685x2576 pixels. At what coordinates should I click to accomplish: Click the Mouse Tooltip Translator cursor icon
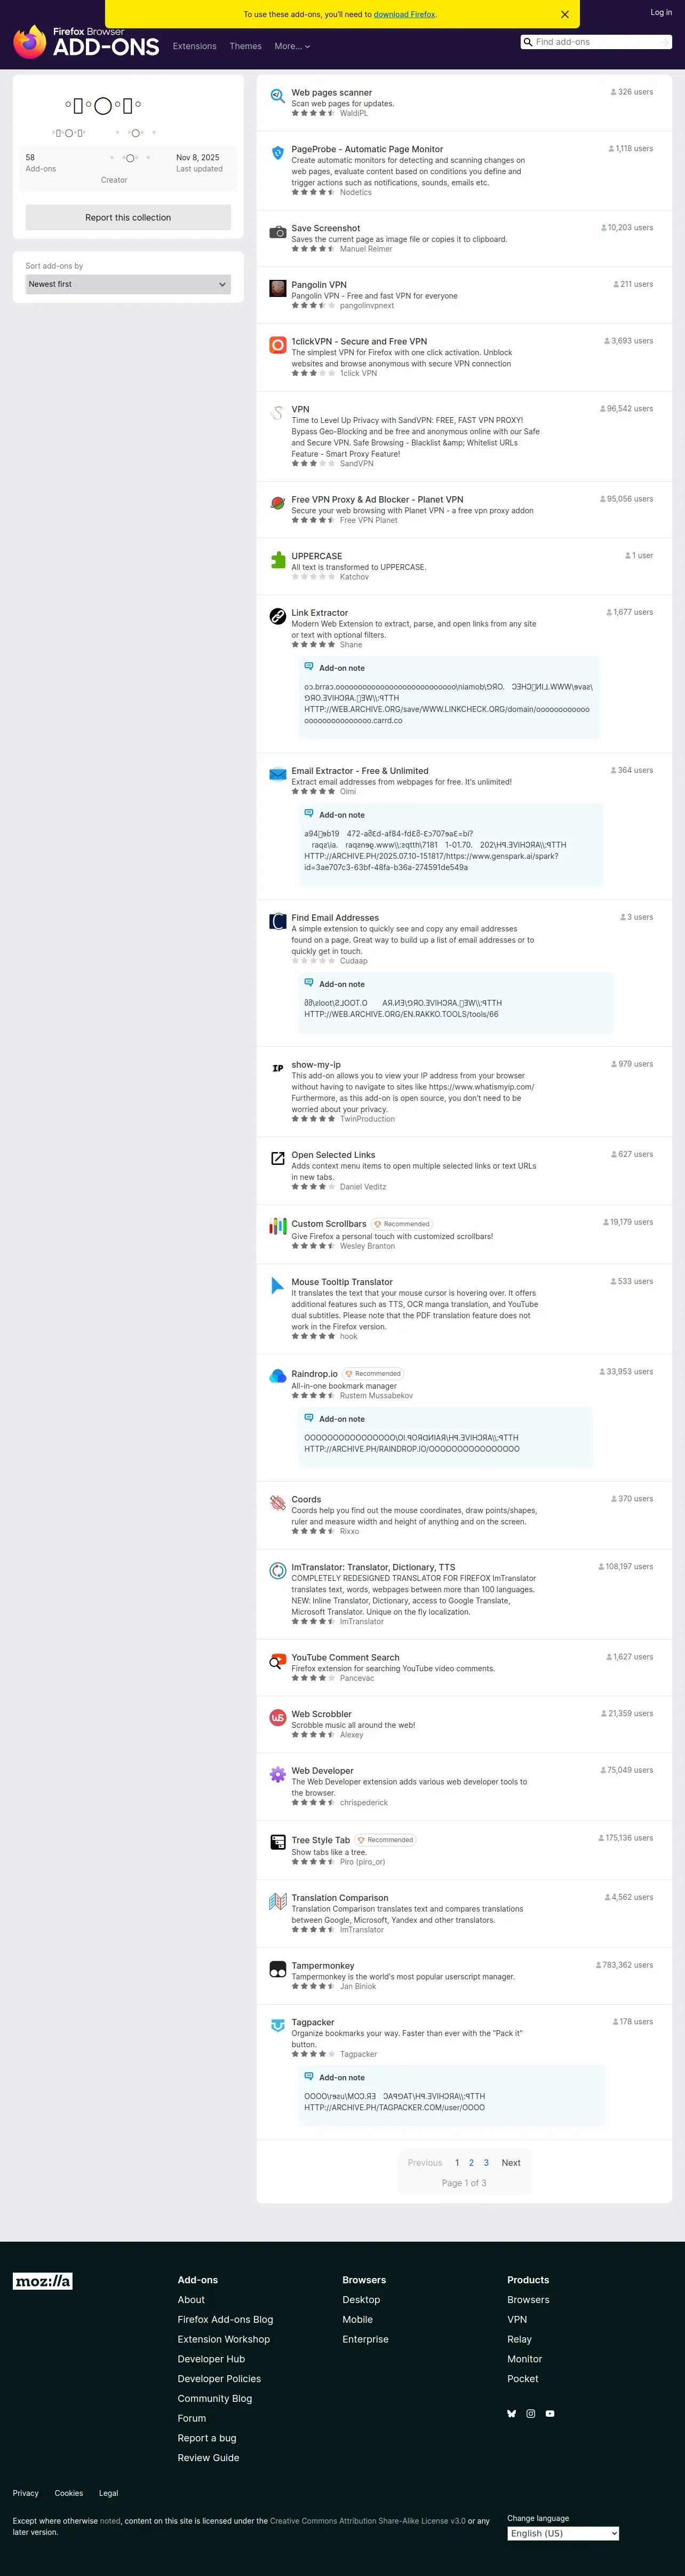tap(277, 1286)
